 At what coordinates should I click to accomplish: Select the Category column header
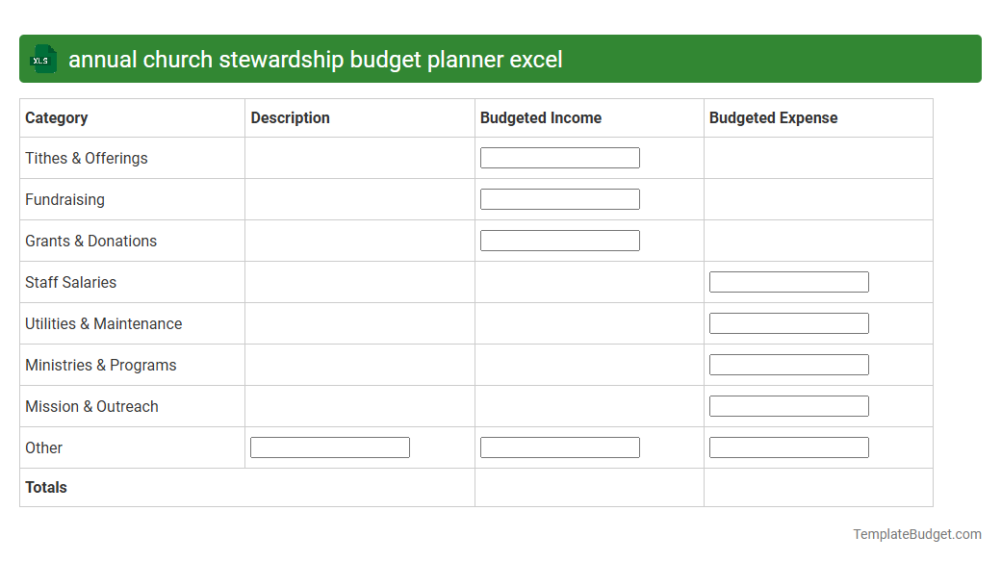click(x=56, y=117)
